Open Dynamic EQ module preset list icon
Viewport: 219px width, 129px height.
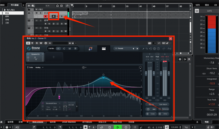(x=28, y=60)
